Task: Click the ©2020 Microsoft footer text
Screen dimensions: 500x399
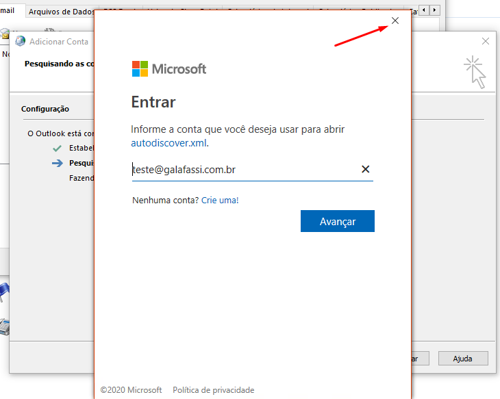Action: [x=131, y=390]
